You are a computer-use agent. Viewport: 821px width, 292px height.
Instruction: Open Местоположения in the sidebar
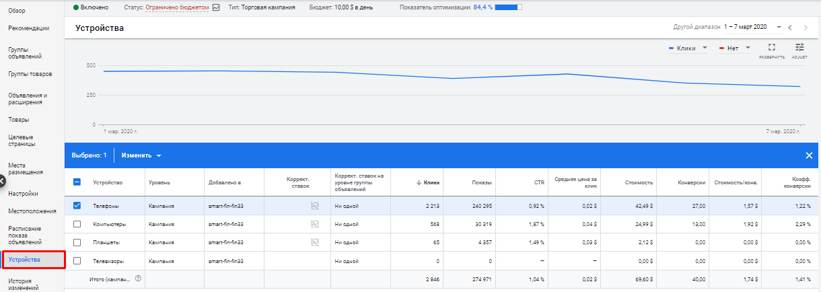coord(30,211)
